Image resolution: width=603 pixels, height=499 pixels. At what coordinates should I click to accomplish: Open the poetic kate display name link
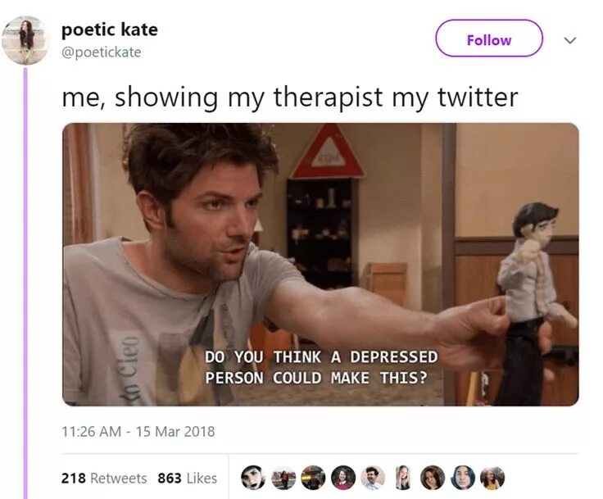tap(110, 29)
